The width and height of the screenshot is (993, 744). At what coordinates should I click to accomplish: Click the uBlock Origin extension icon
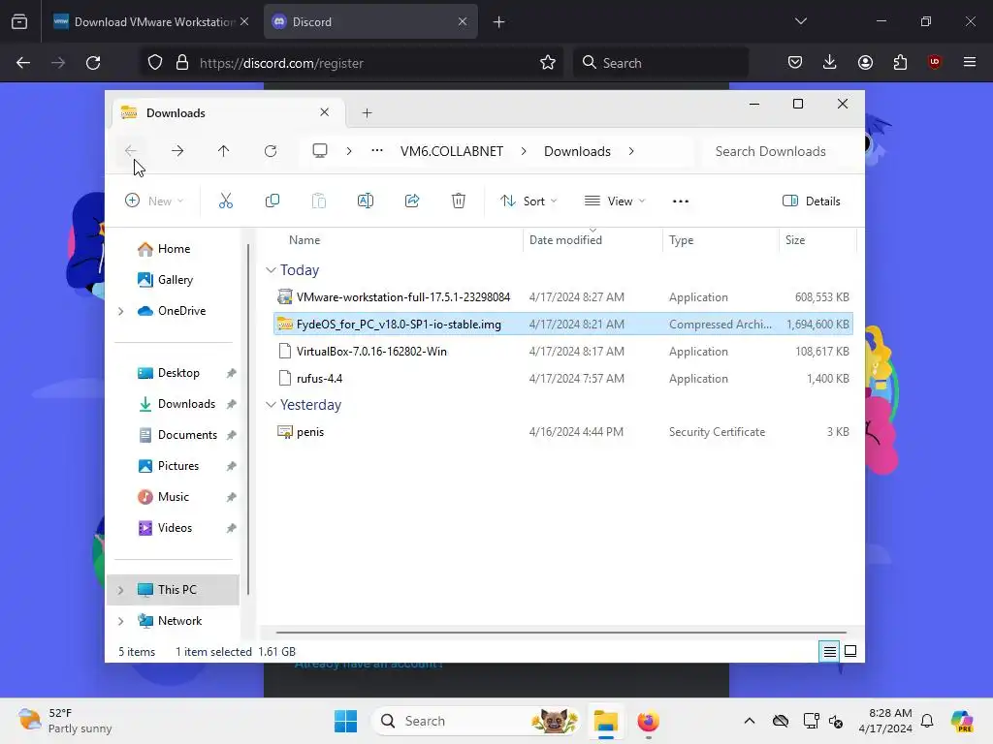(x=935, y=62)
